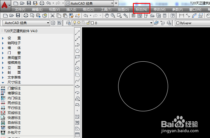Open the AutoCAD application menu logo
The width and height of the screenshot is (210, 138).
[x=5, y=5]
